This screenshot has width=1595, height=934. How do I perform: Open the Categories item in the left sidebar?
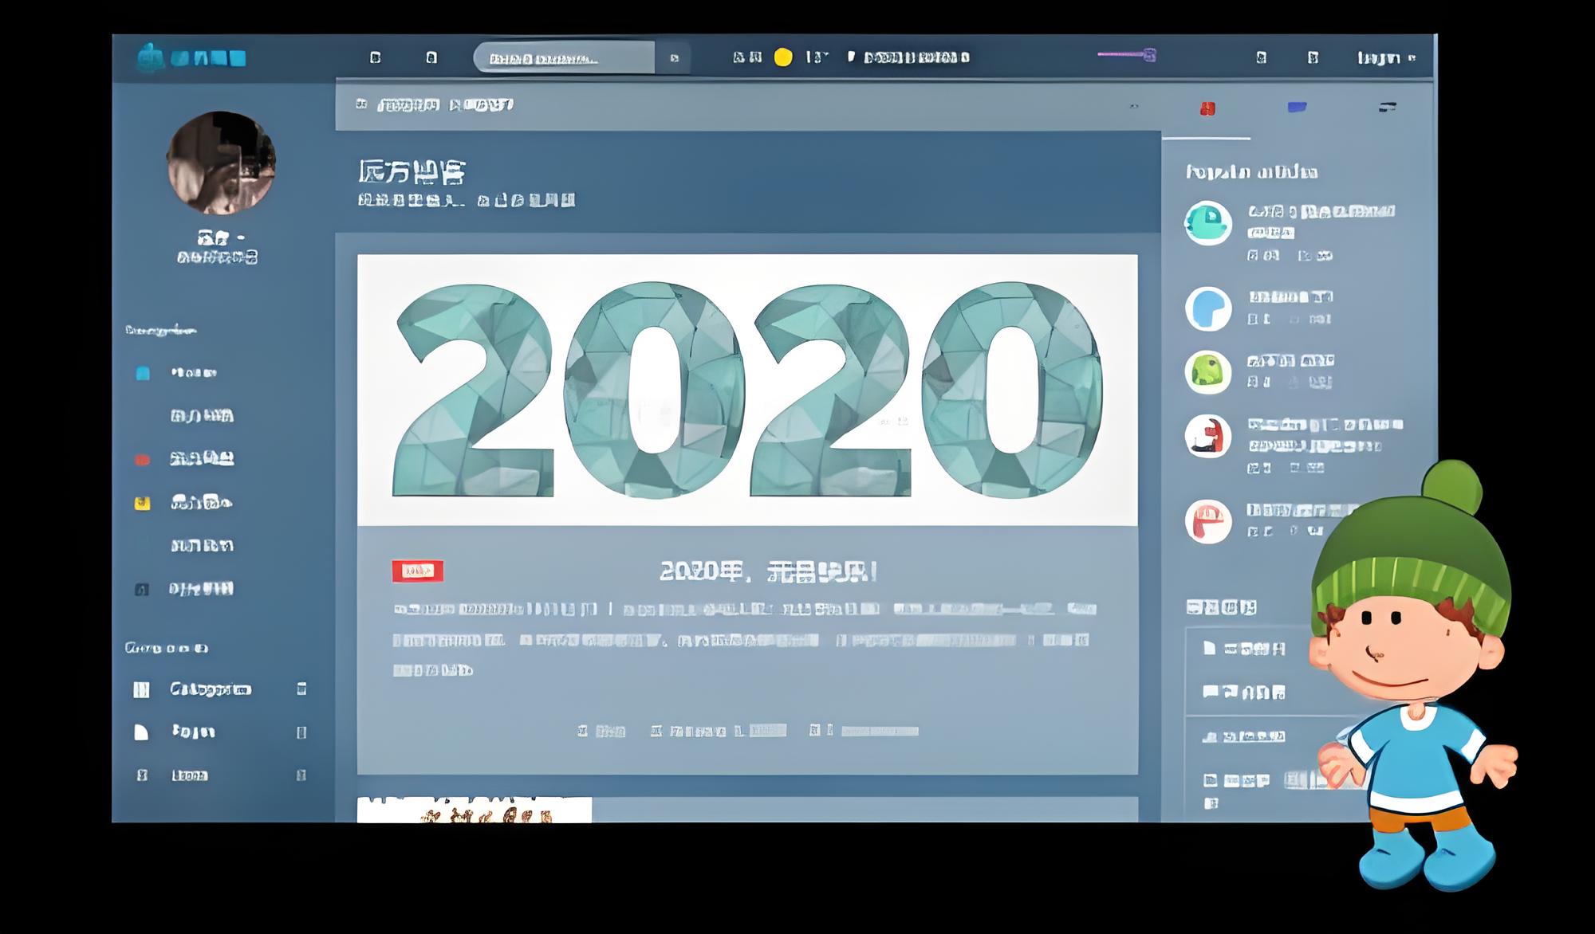tap(211, 689)
